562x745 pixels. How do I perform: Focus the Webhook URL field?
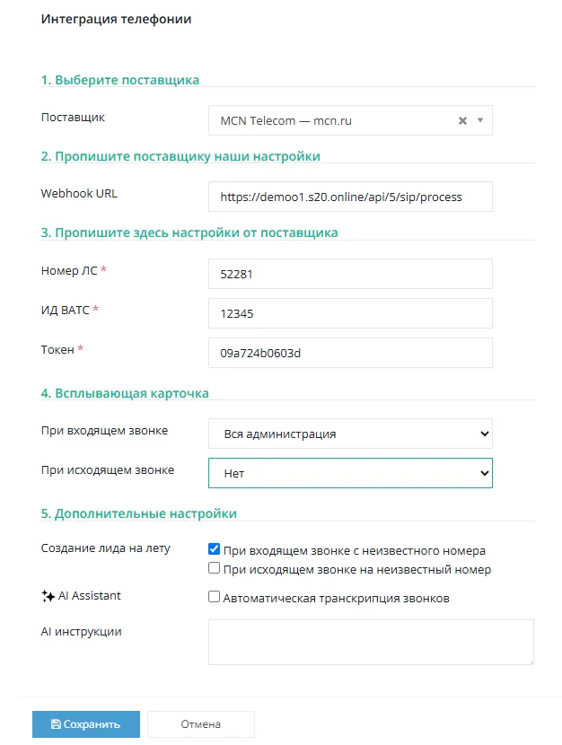tap(350, 197)
